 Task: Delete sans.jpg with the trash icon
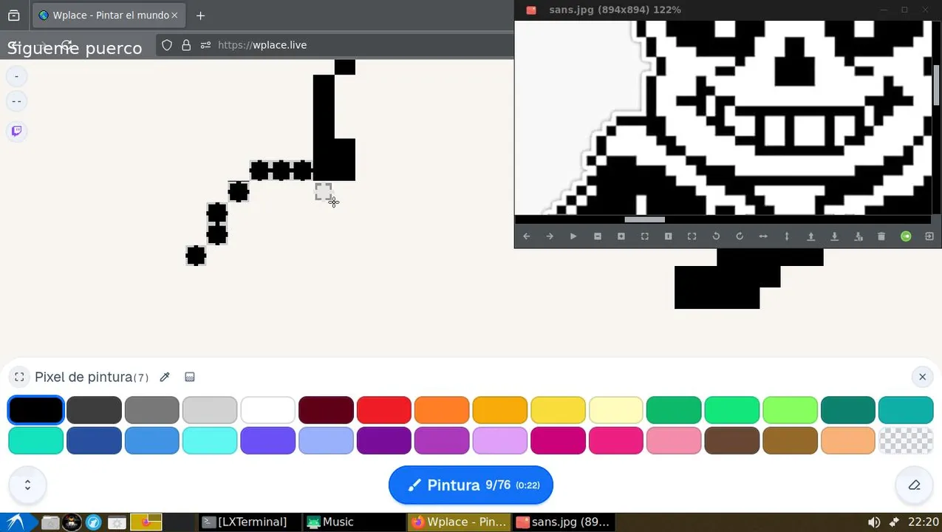(x=881, y=236)
